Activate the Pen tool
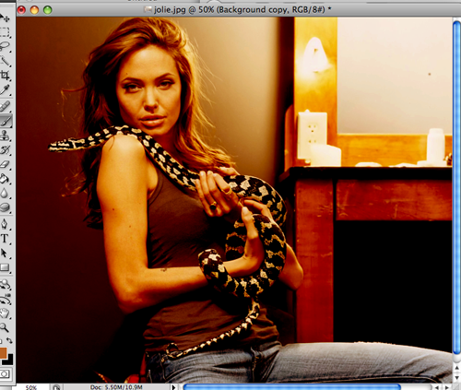The width and height of the screenshot is (461, 390). tap(5, 224)
